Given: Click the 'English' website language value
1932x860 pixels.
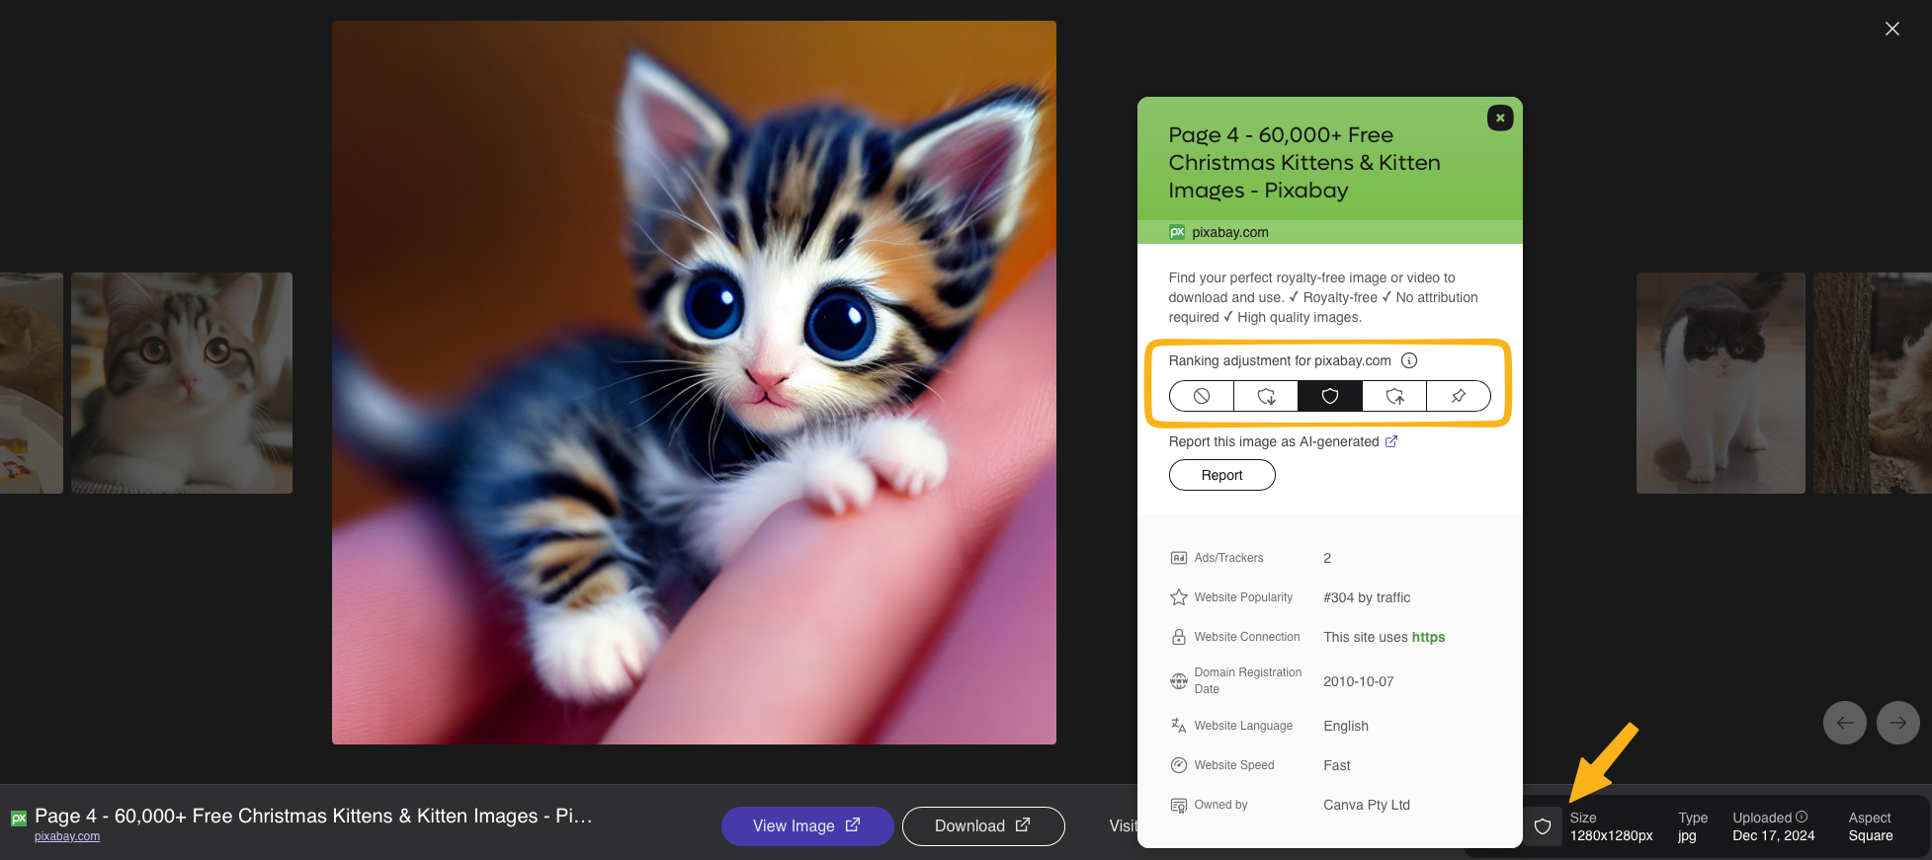Looking at the screenshot, I should click(x=1346, y=726).
